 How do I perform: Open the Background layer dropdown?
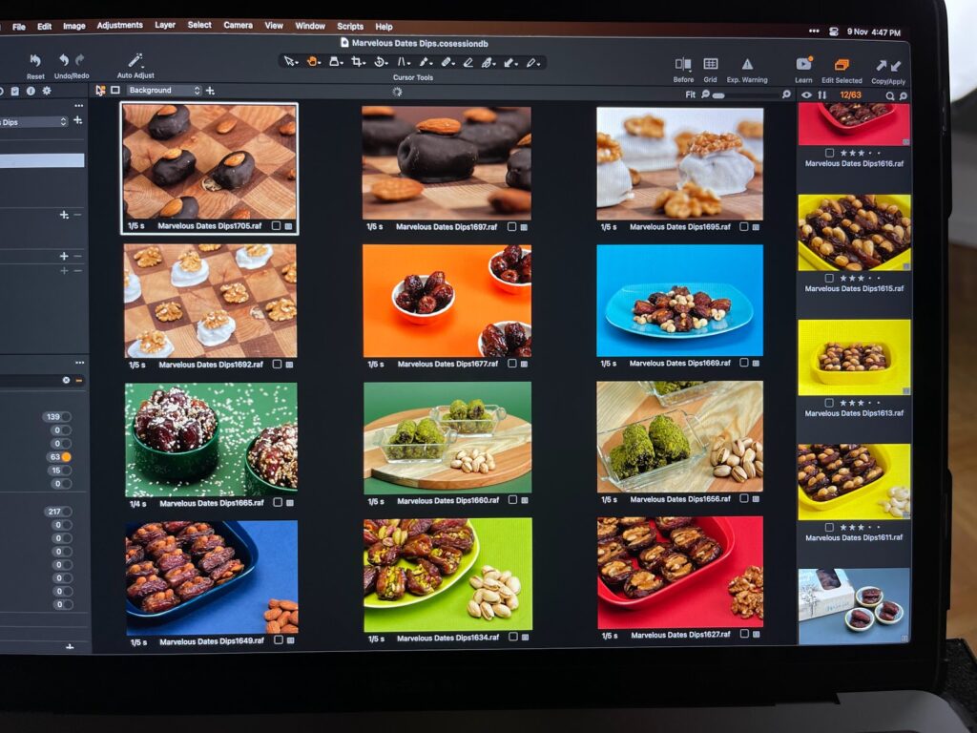(x=164, y=91)
